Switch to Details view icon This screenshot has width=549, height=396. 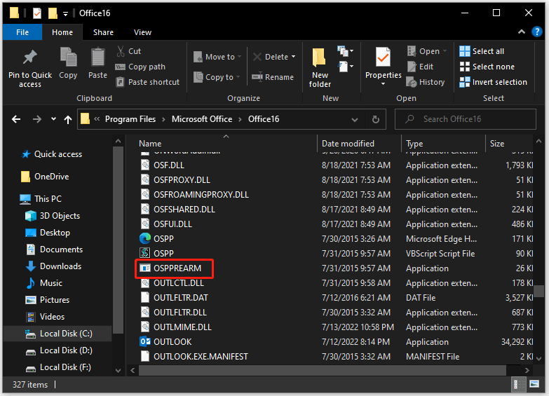click(518, 385)
